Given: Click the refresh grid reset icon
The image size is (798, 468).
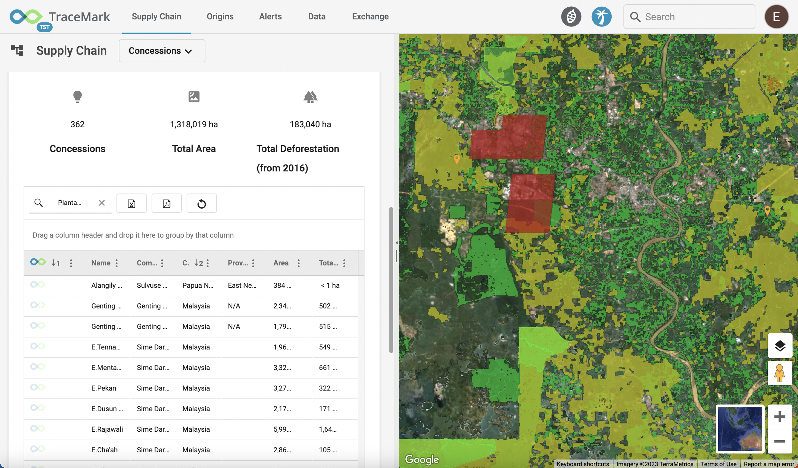Looking at the screenshot, I should click(201, 203).
